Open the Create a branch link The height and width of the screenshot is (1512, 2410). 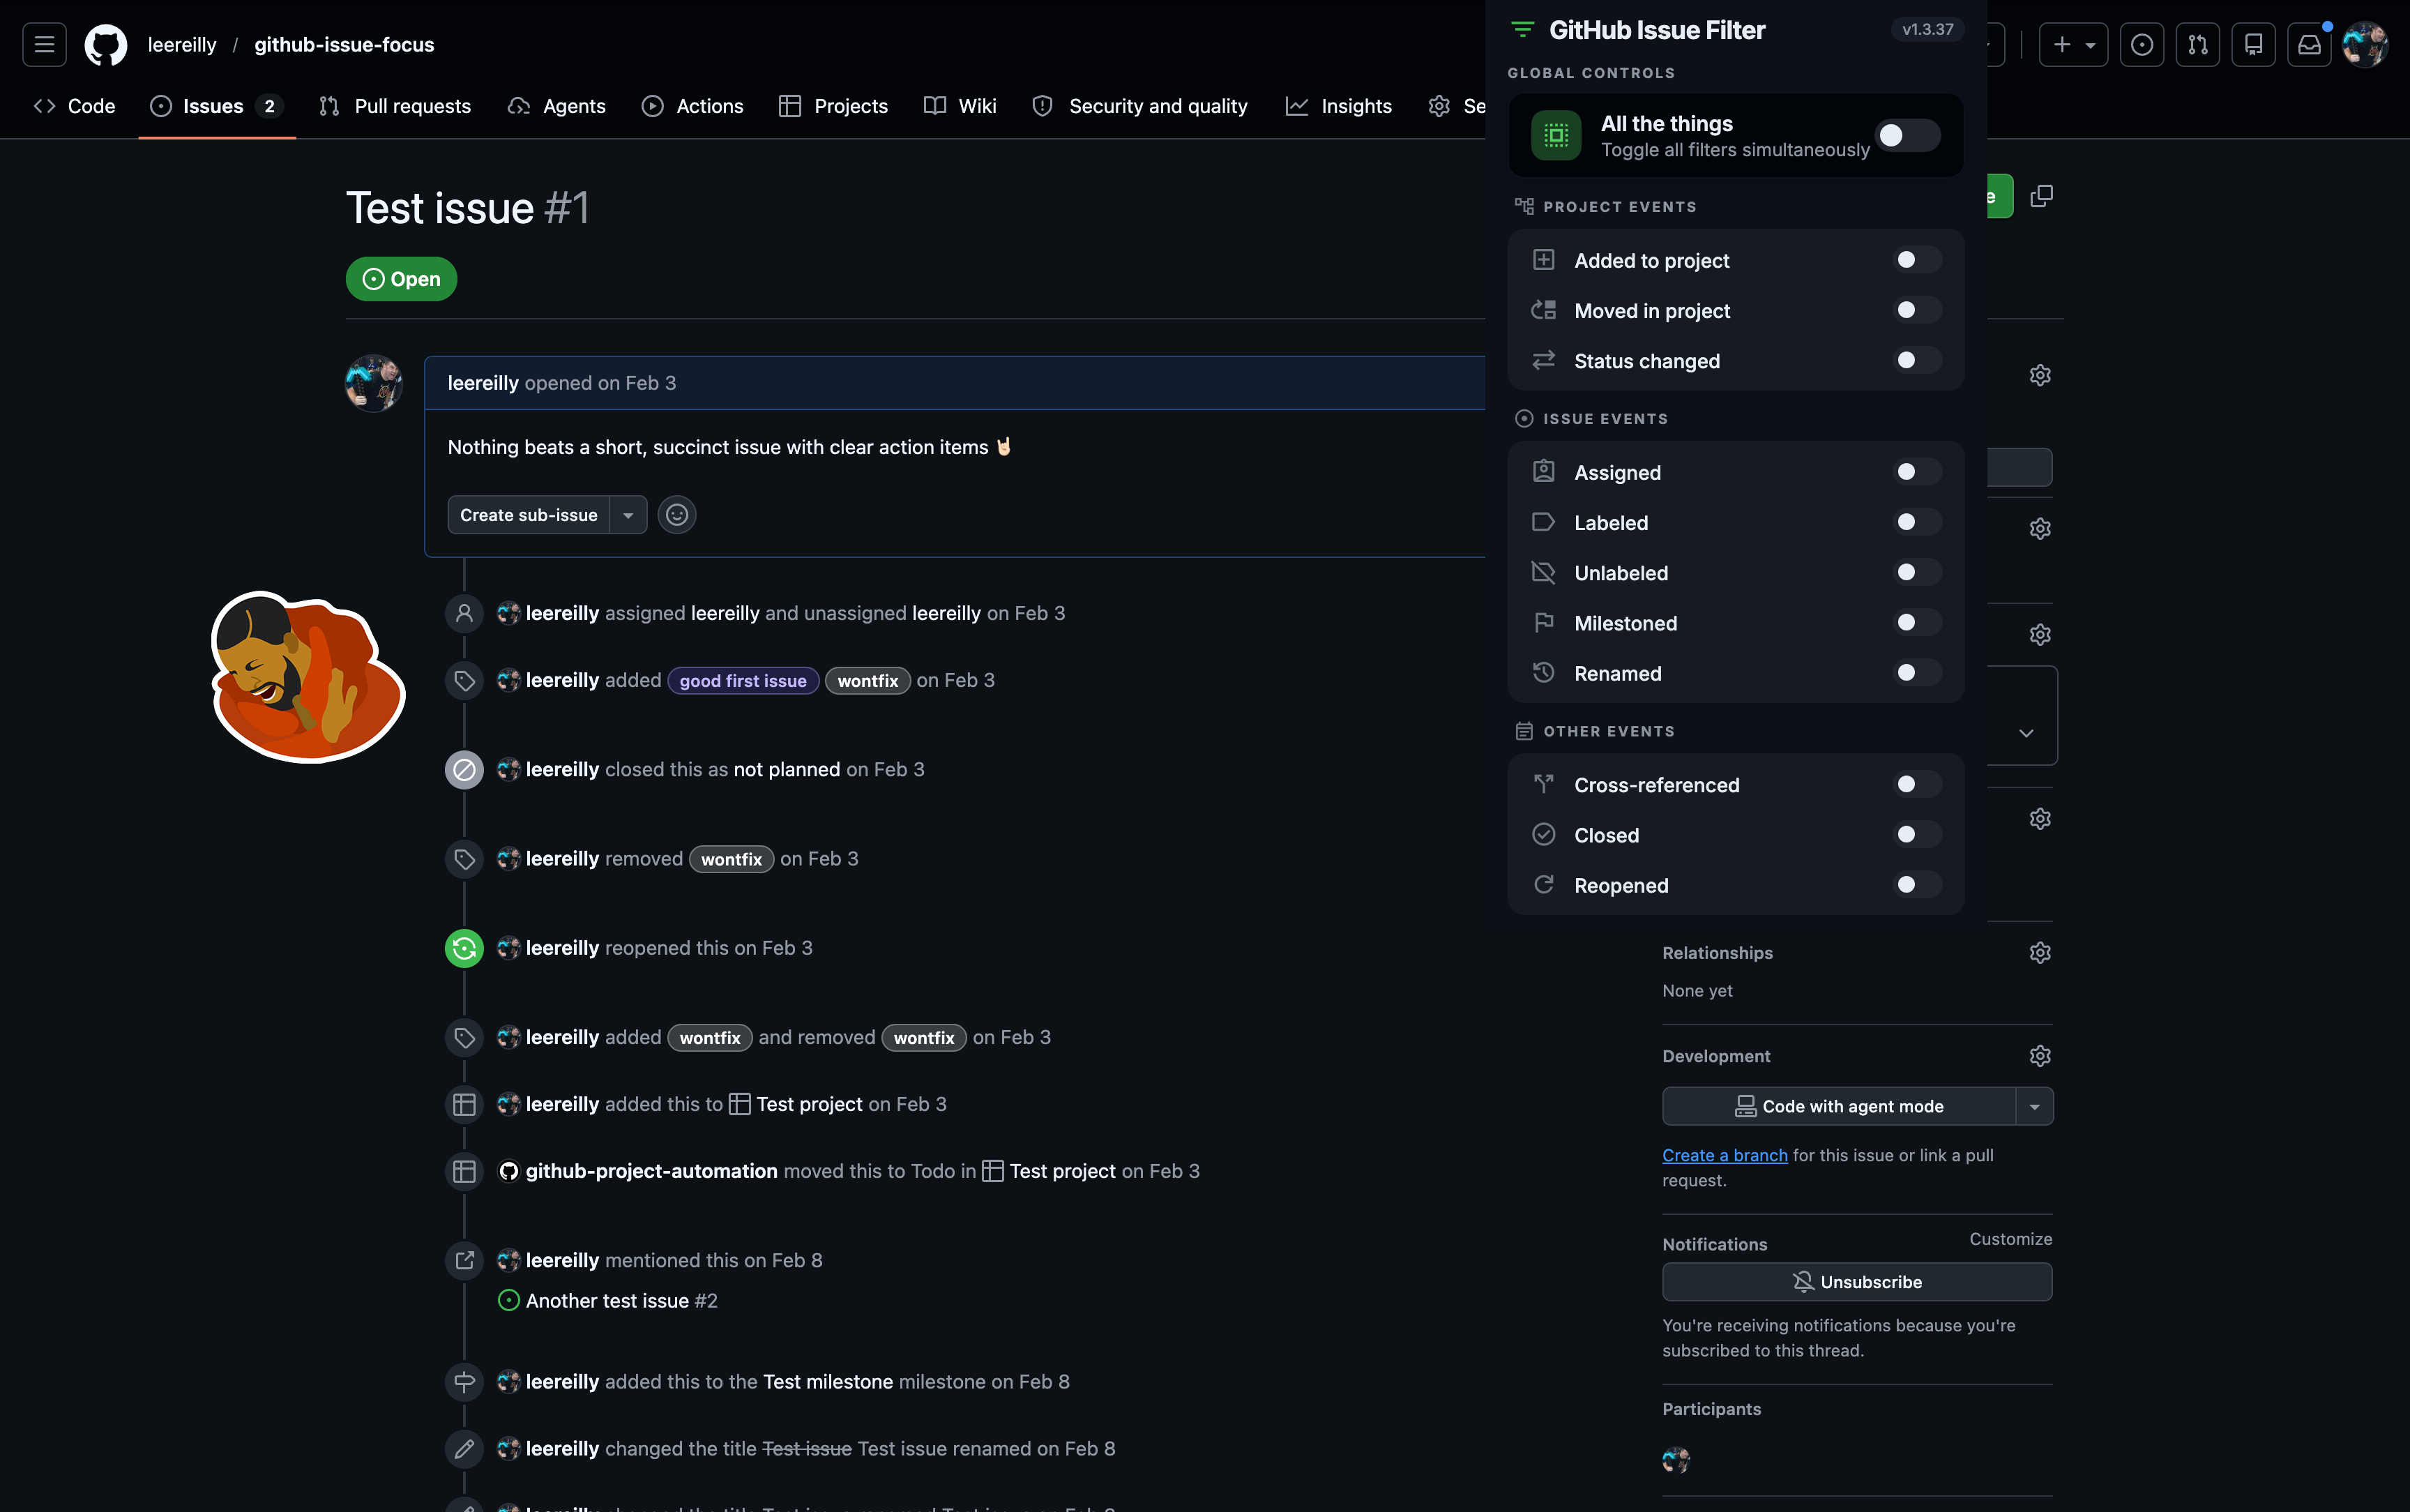1723,1155
